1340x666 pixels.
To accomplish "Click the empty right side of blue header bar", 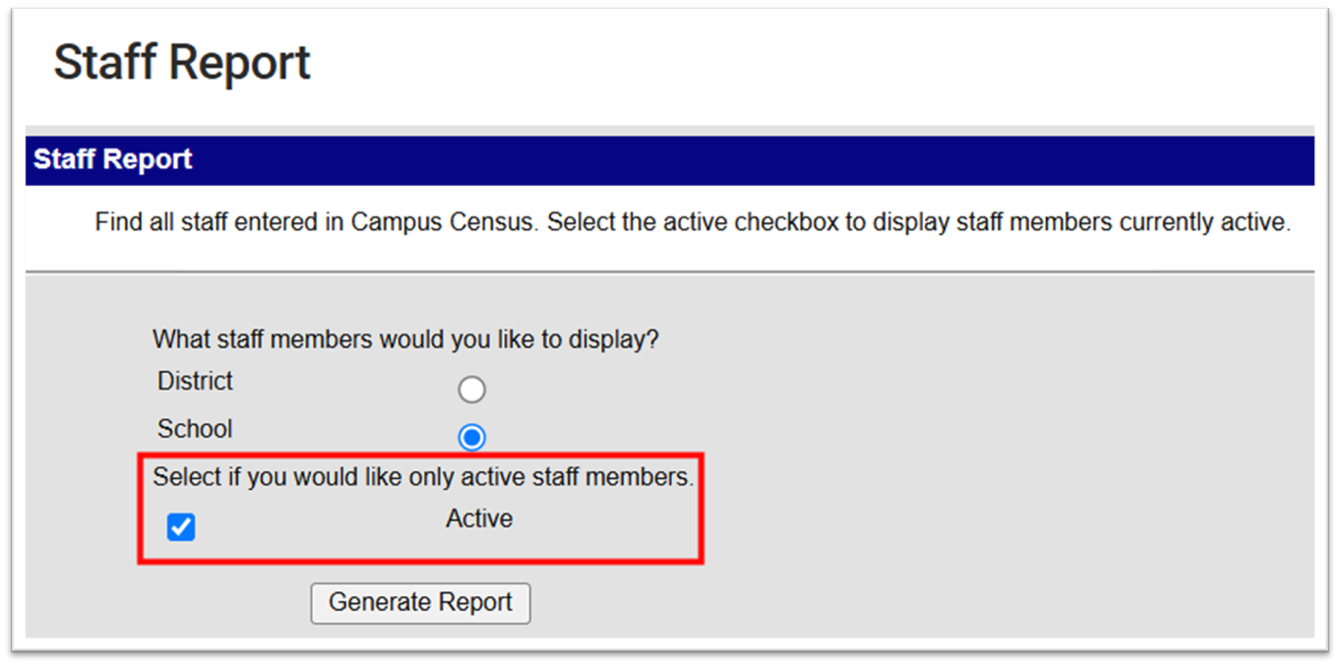I will pyautogui.click(x=885, y=160).
